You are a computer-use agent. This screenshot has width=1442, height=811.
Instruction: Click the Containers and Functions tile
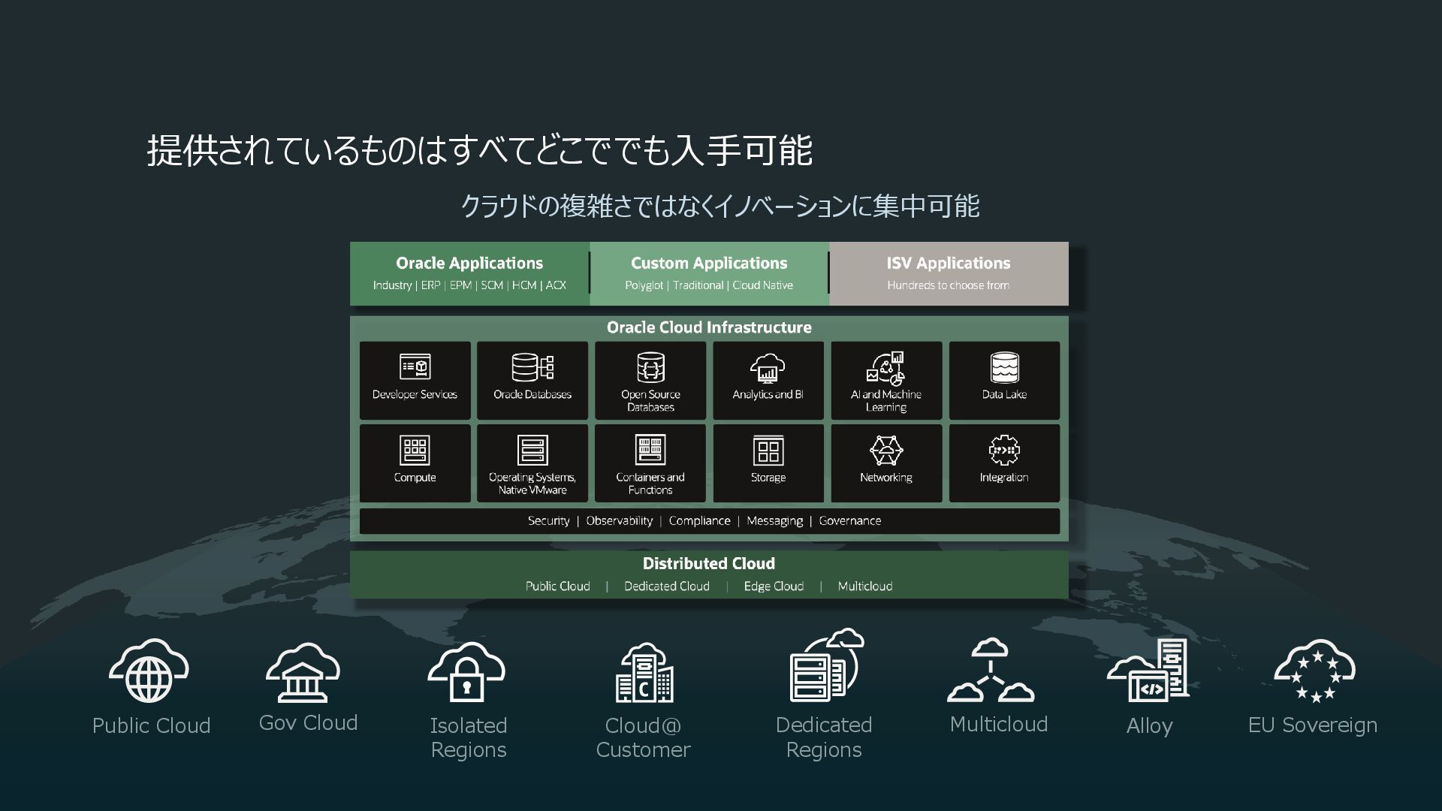coord(650,463)
